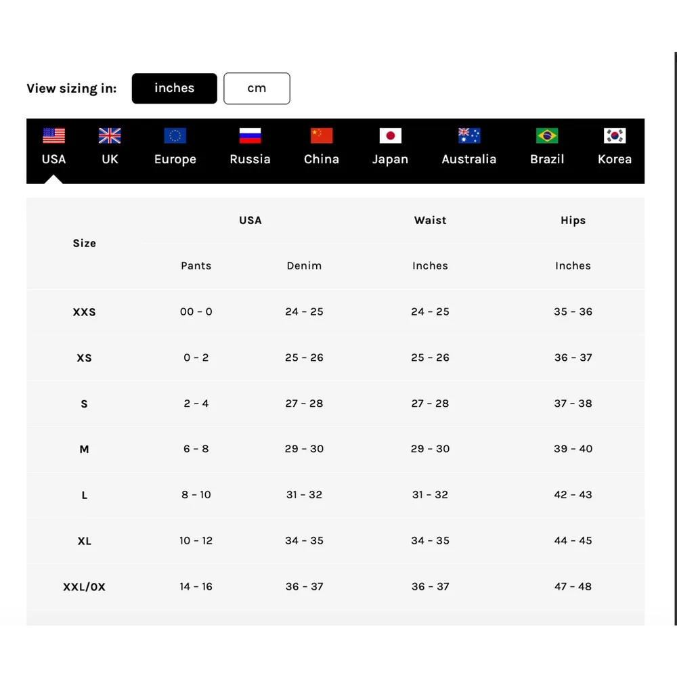Click the European Union flag icon
677x677 pixels.
(x=175, y=135)
